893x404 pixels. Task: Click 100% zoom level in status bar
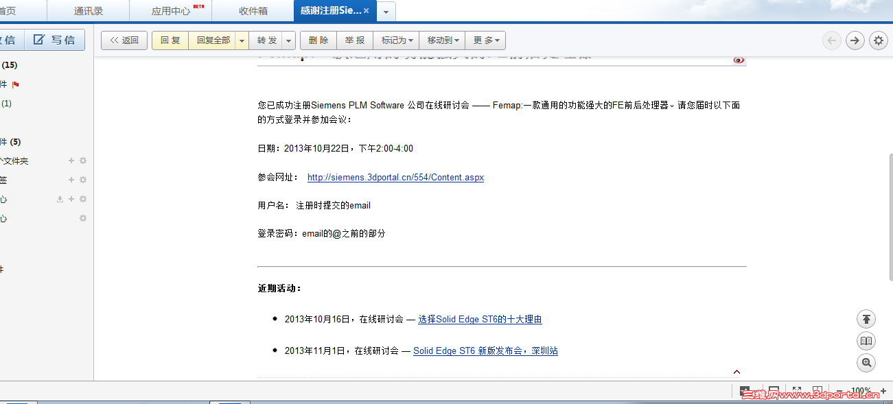click(x=861, y=391)
